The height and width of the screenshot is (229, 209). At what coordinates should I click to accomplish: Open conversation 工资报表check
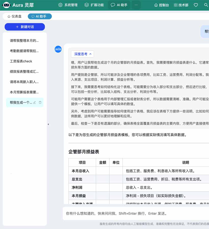(x=24, y=61)
